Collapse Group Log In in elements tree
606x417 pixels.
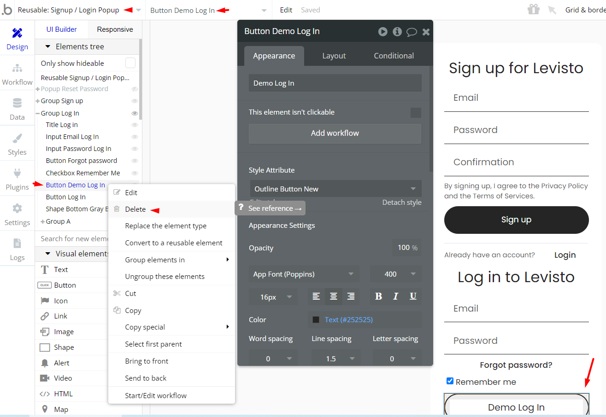click(38, 113)
